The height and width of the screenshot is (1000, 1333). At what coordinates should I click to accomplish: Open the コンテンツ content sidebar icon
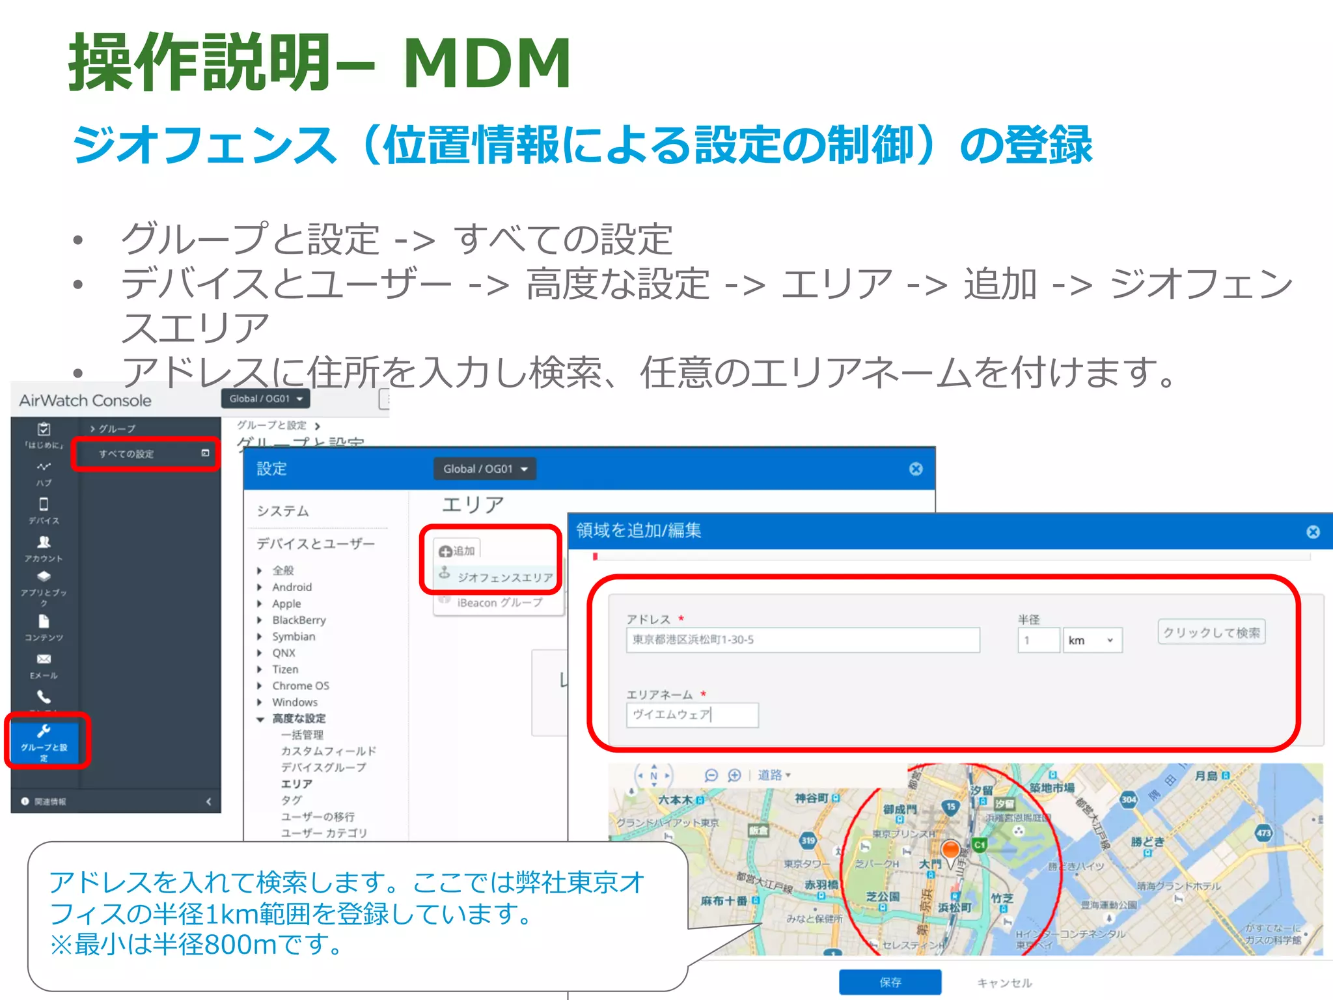click(44, 620)
